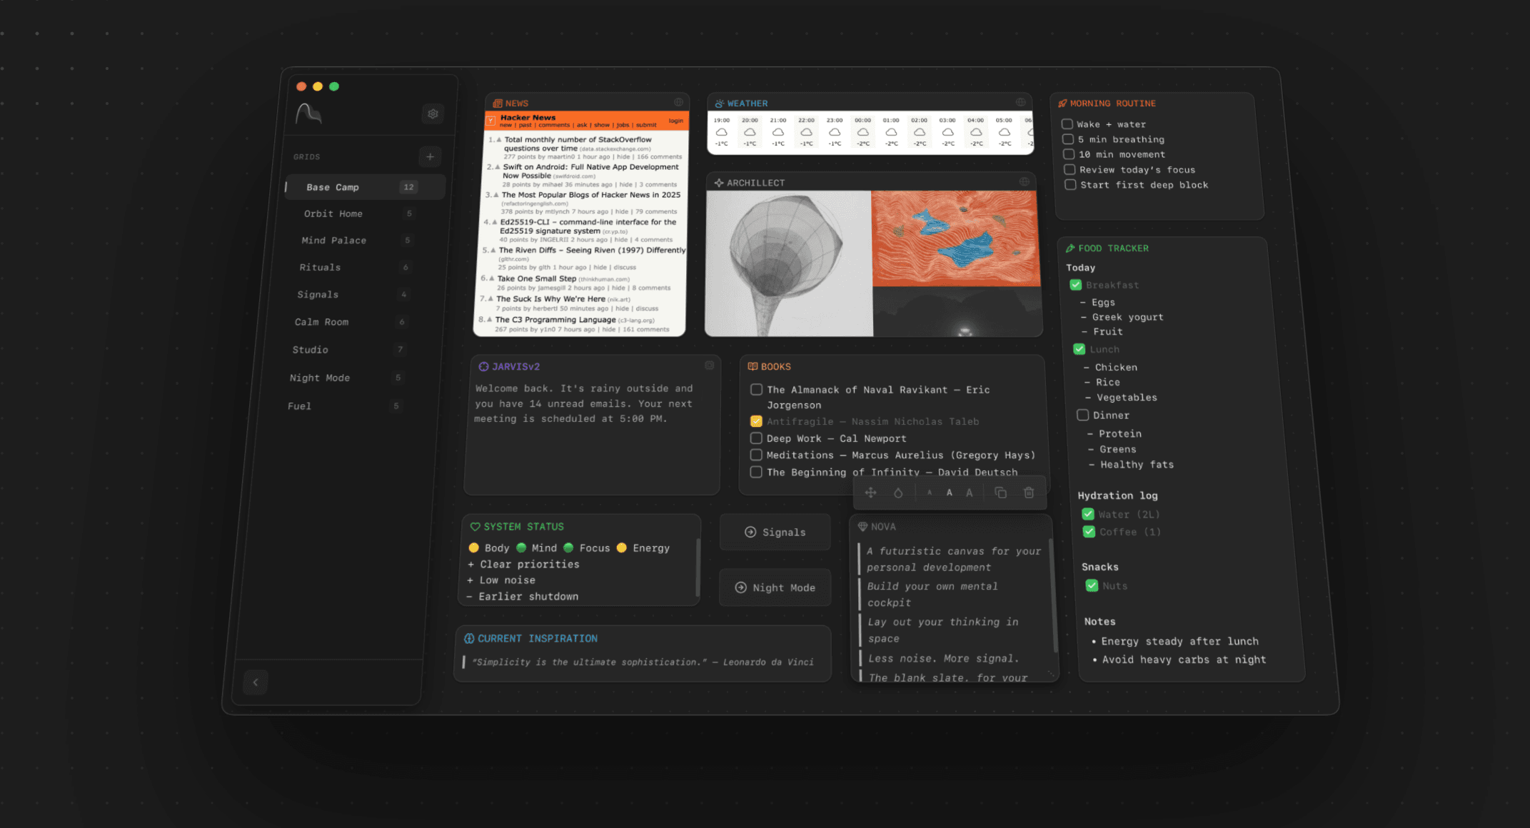This screenshot has width=1530, height=828.
Task: Click the 19:00 weather forecast slot
Action: click(722, 132)
